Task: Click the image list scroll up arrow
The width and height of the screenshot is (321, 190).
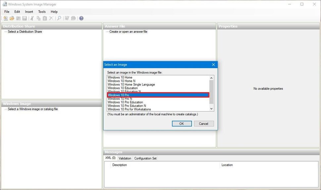Action: coord(211,78)
